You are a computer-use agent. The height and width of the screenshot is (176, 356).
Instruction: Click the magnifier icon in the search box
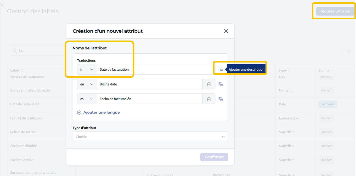click(x=15, y=50)
